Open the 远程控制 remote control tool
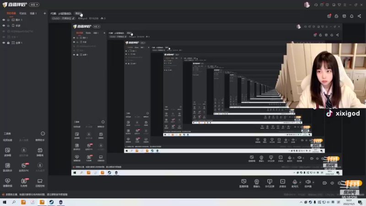Viewport: 366px width, 206px height. (x=40, y=183)
